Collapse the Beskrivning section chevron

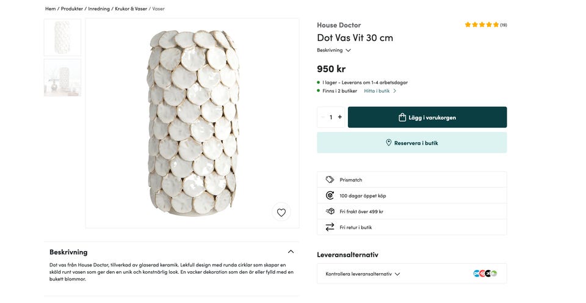pos(291,252)
